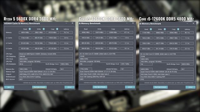Click Dual Channel DDR4-3600 (17-21-21-39 CR2) field

coord(106,72)
